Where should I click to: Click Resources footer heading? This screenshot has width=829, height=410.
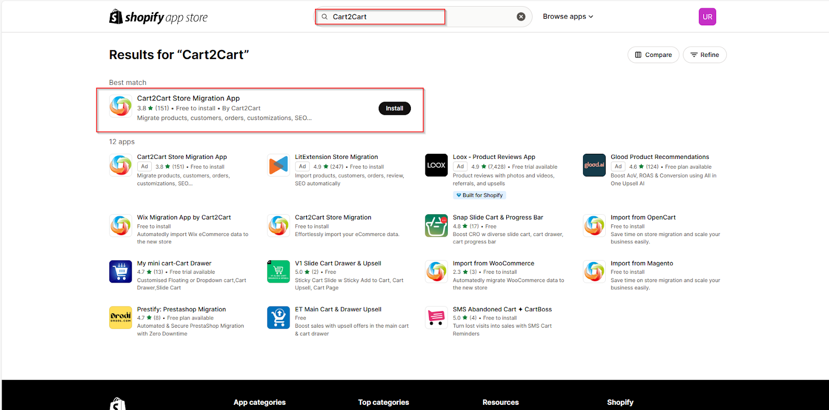pyautogui.click(x=501, y=402)
